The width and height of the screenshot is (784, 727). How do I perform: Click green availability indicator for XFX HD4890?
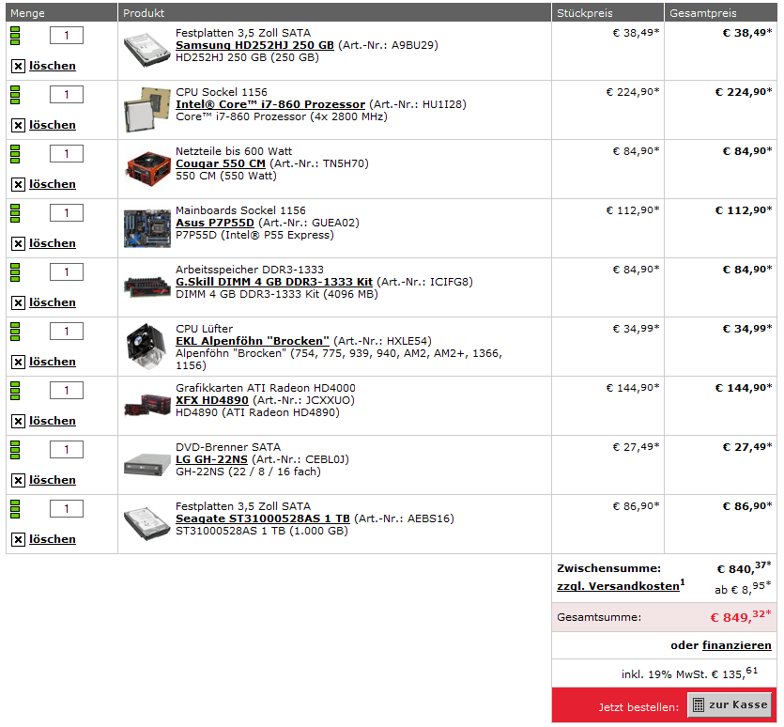click(15, 391)
